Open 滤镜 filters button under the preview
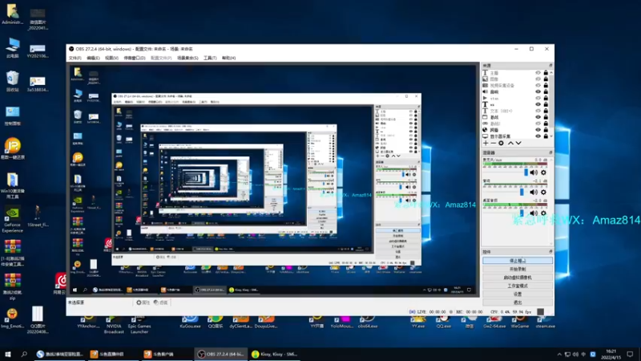Screen dimensions: 641x361 (x=161, y=302)
